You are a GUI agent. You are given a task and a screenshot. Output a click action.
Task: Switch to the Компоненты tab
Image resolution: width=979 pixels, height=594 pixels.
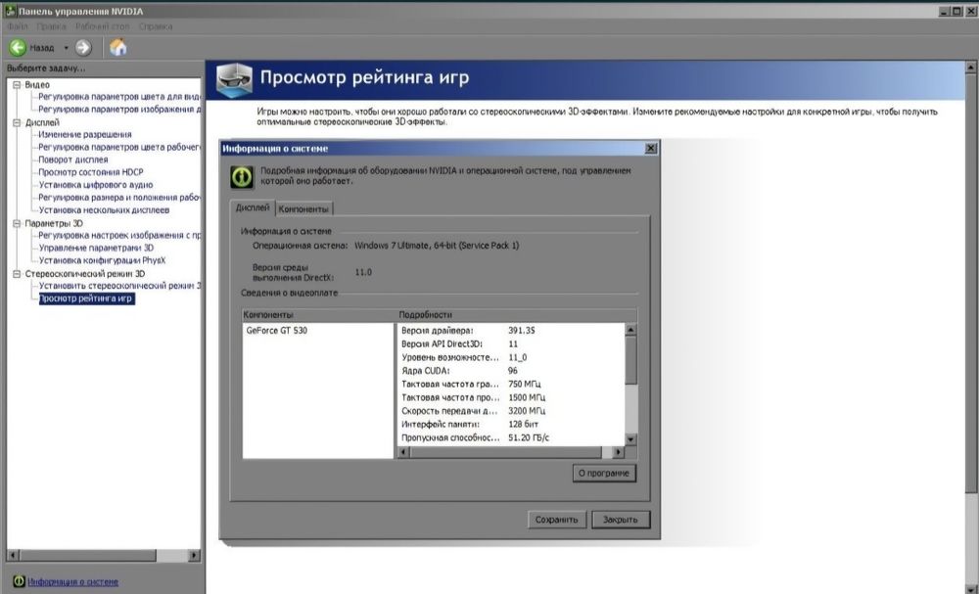303,209
